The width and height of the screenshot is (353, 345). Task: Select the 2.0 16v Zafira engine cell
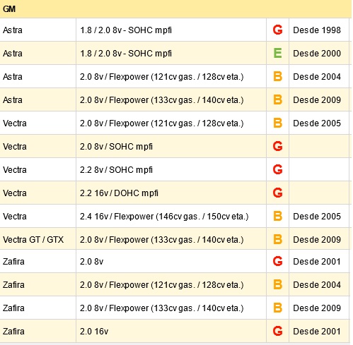click(171, 331)
